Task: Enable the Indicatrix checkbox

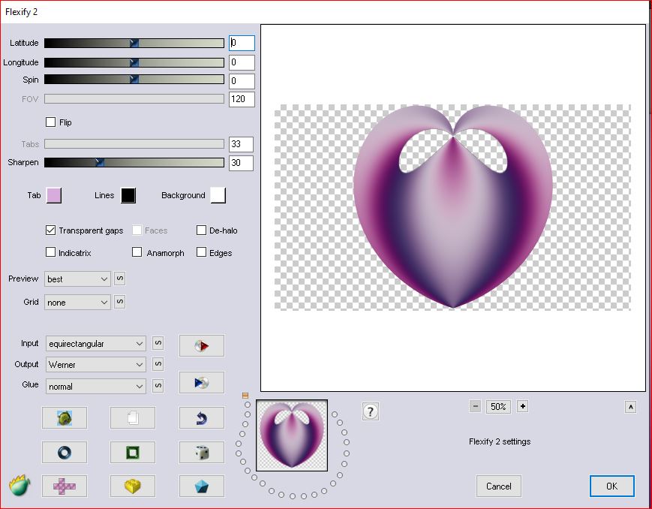Action: (x=50, y=252)
